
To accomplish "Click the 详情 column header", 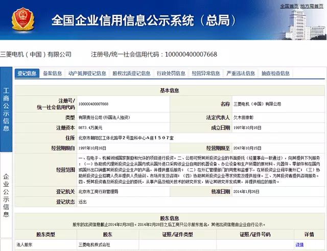I will pos(309,235).
